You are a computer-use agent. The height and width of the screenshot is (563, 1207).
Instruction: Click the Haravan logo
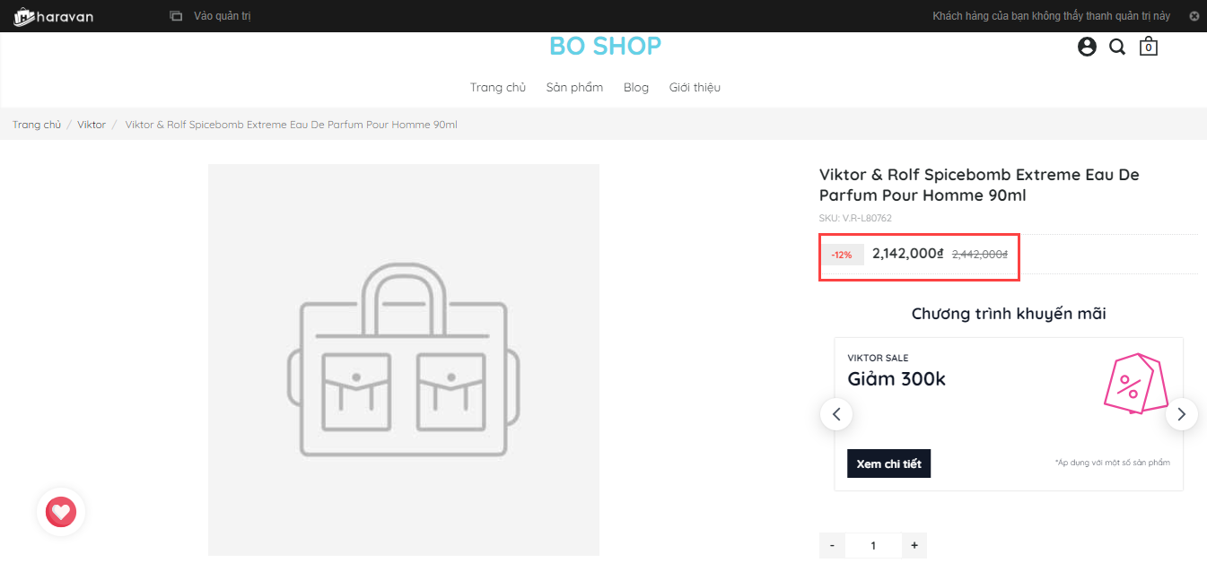(x=54, y=16)
